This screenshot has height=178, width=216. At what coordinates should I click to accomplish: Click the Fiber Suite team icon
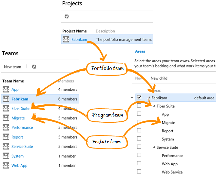[x=6, y=108]
